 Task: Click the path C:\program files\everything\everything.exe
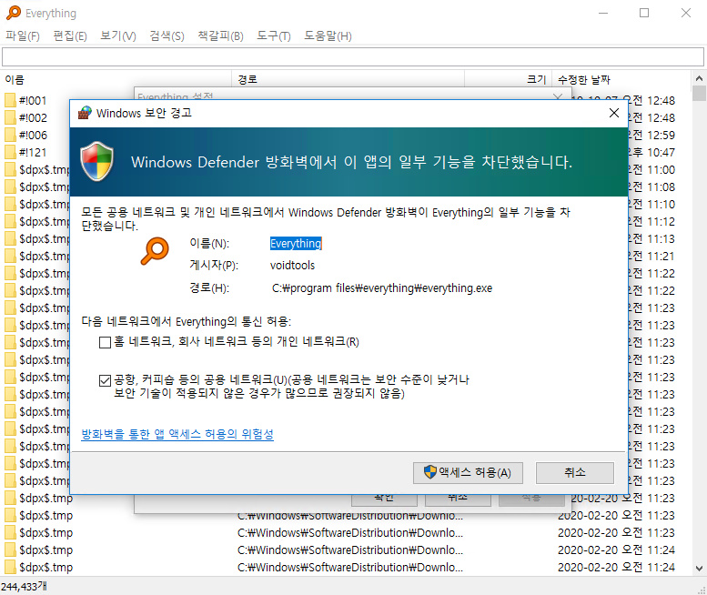pos(382,288)
